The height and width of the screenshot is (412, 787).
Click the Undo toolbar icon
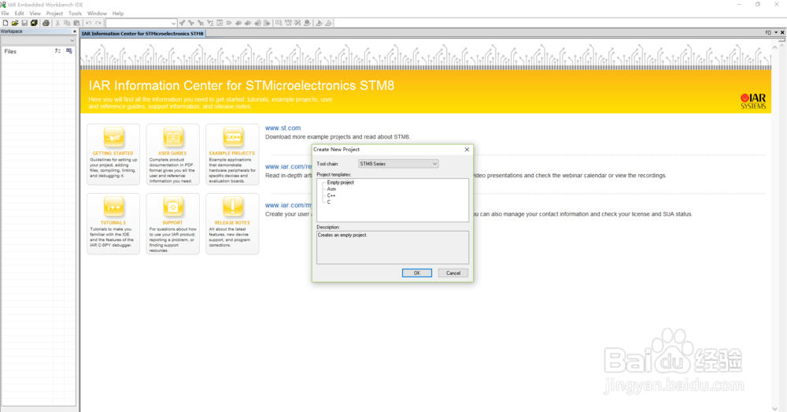coord(88,23)
